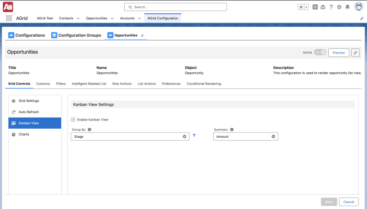
Task: Open the Accounts nav tab
Action: pos(127,18)
